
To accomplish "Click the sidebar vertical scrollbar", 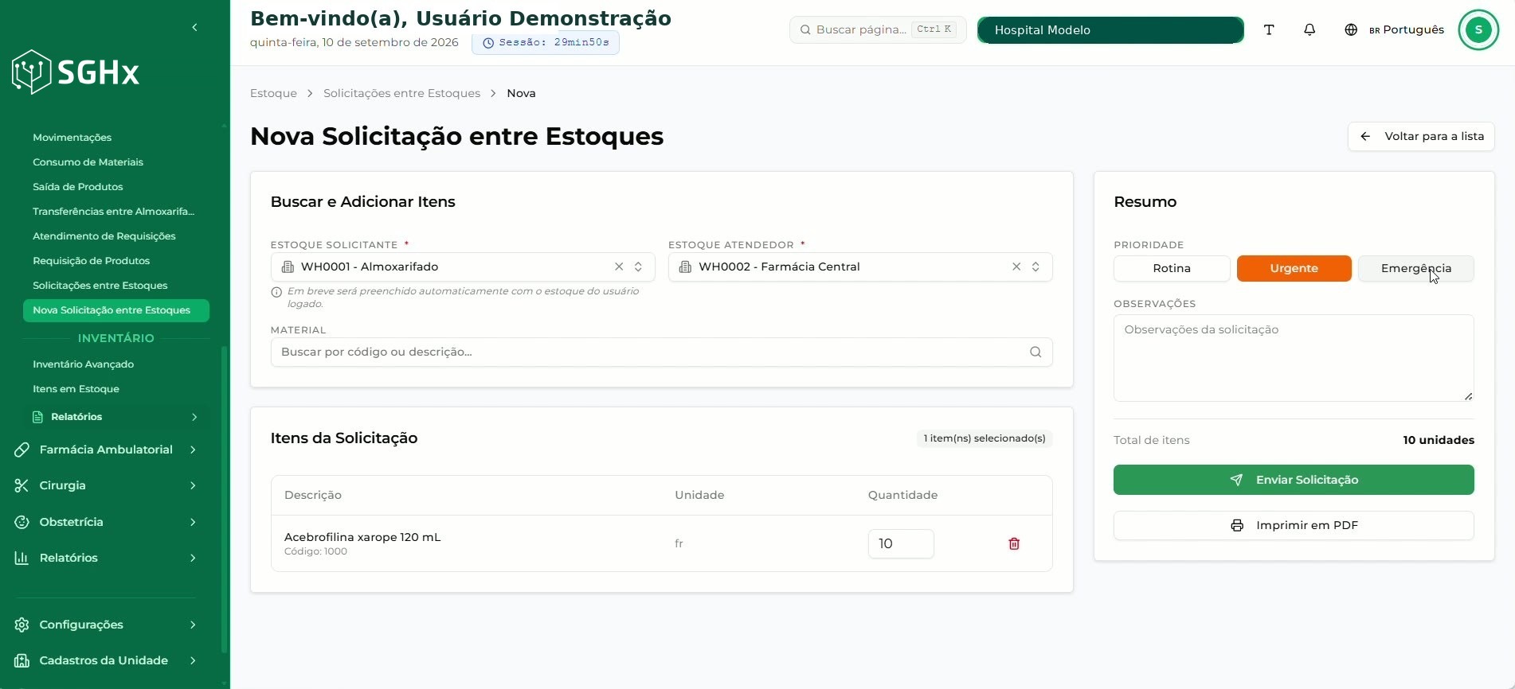I will (224, 498).
